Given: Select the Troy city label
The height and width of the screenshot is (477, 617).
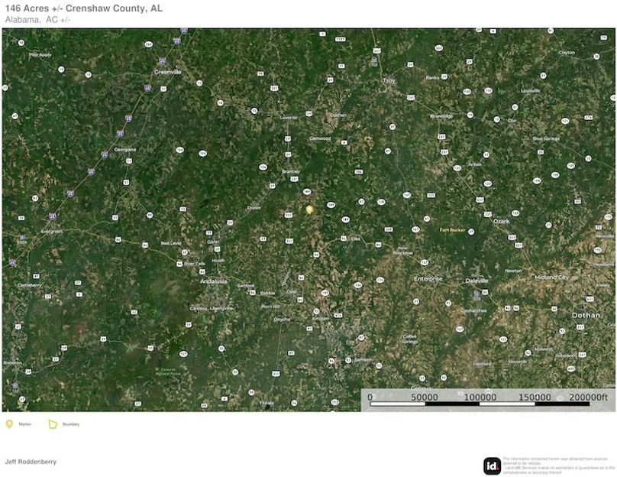Looking at the screenshot, I should tap(389, 79).
